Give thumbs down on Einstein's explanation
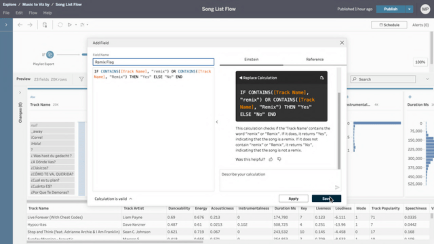Image resolution: width=434 pixels, height=244 pixels. 279,159
